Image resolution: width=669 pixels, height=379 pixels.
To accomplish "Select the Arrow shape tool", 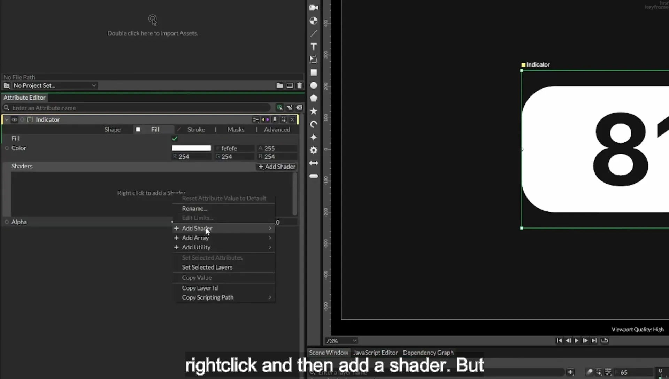I will pyautogui.click(x=314, y=163).
